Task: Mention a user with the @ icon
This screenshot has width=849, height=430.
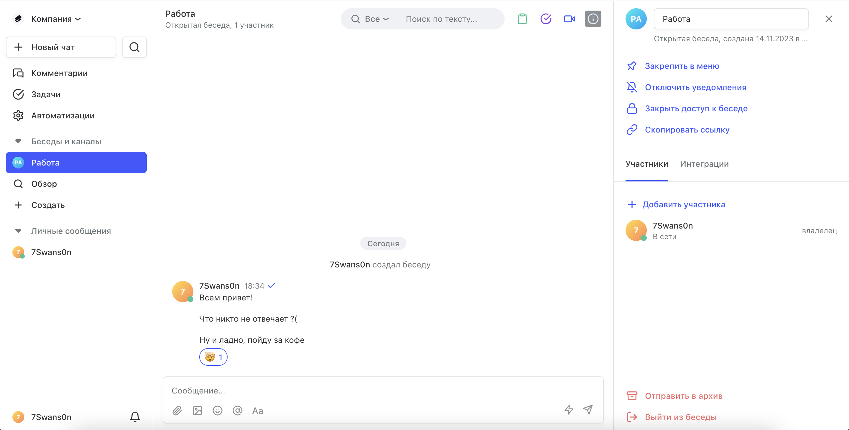Action: 237,411
